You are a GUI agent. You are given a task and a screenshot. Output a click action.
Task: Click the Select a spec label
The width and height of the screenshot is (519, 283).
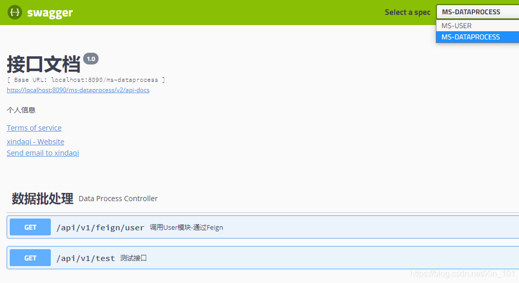(408, 12)
